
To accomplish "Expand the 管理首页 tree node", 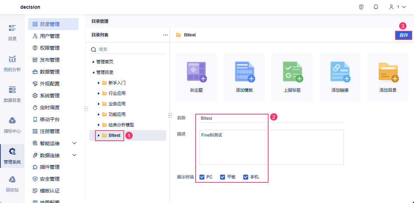I will point(93,62).
